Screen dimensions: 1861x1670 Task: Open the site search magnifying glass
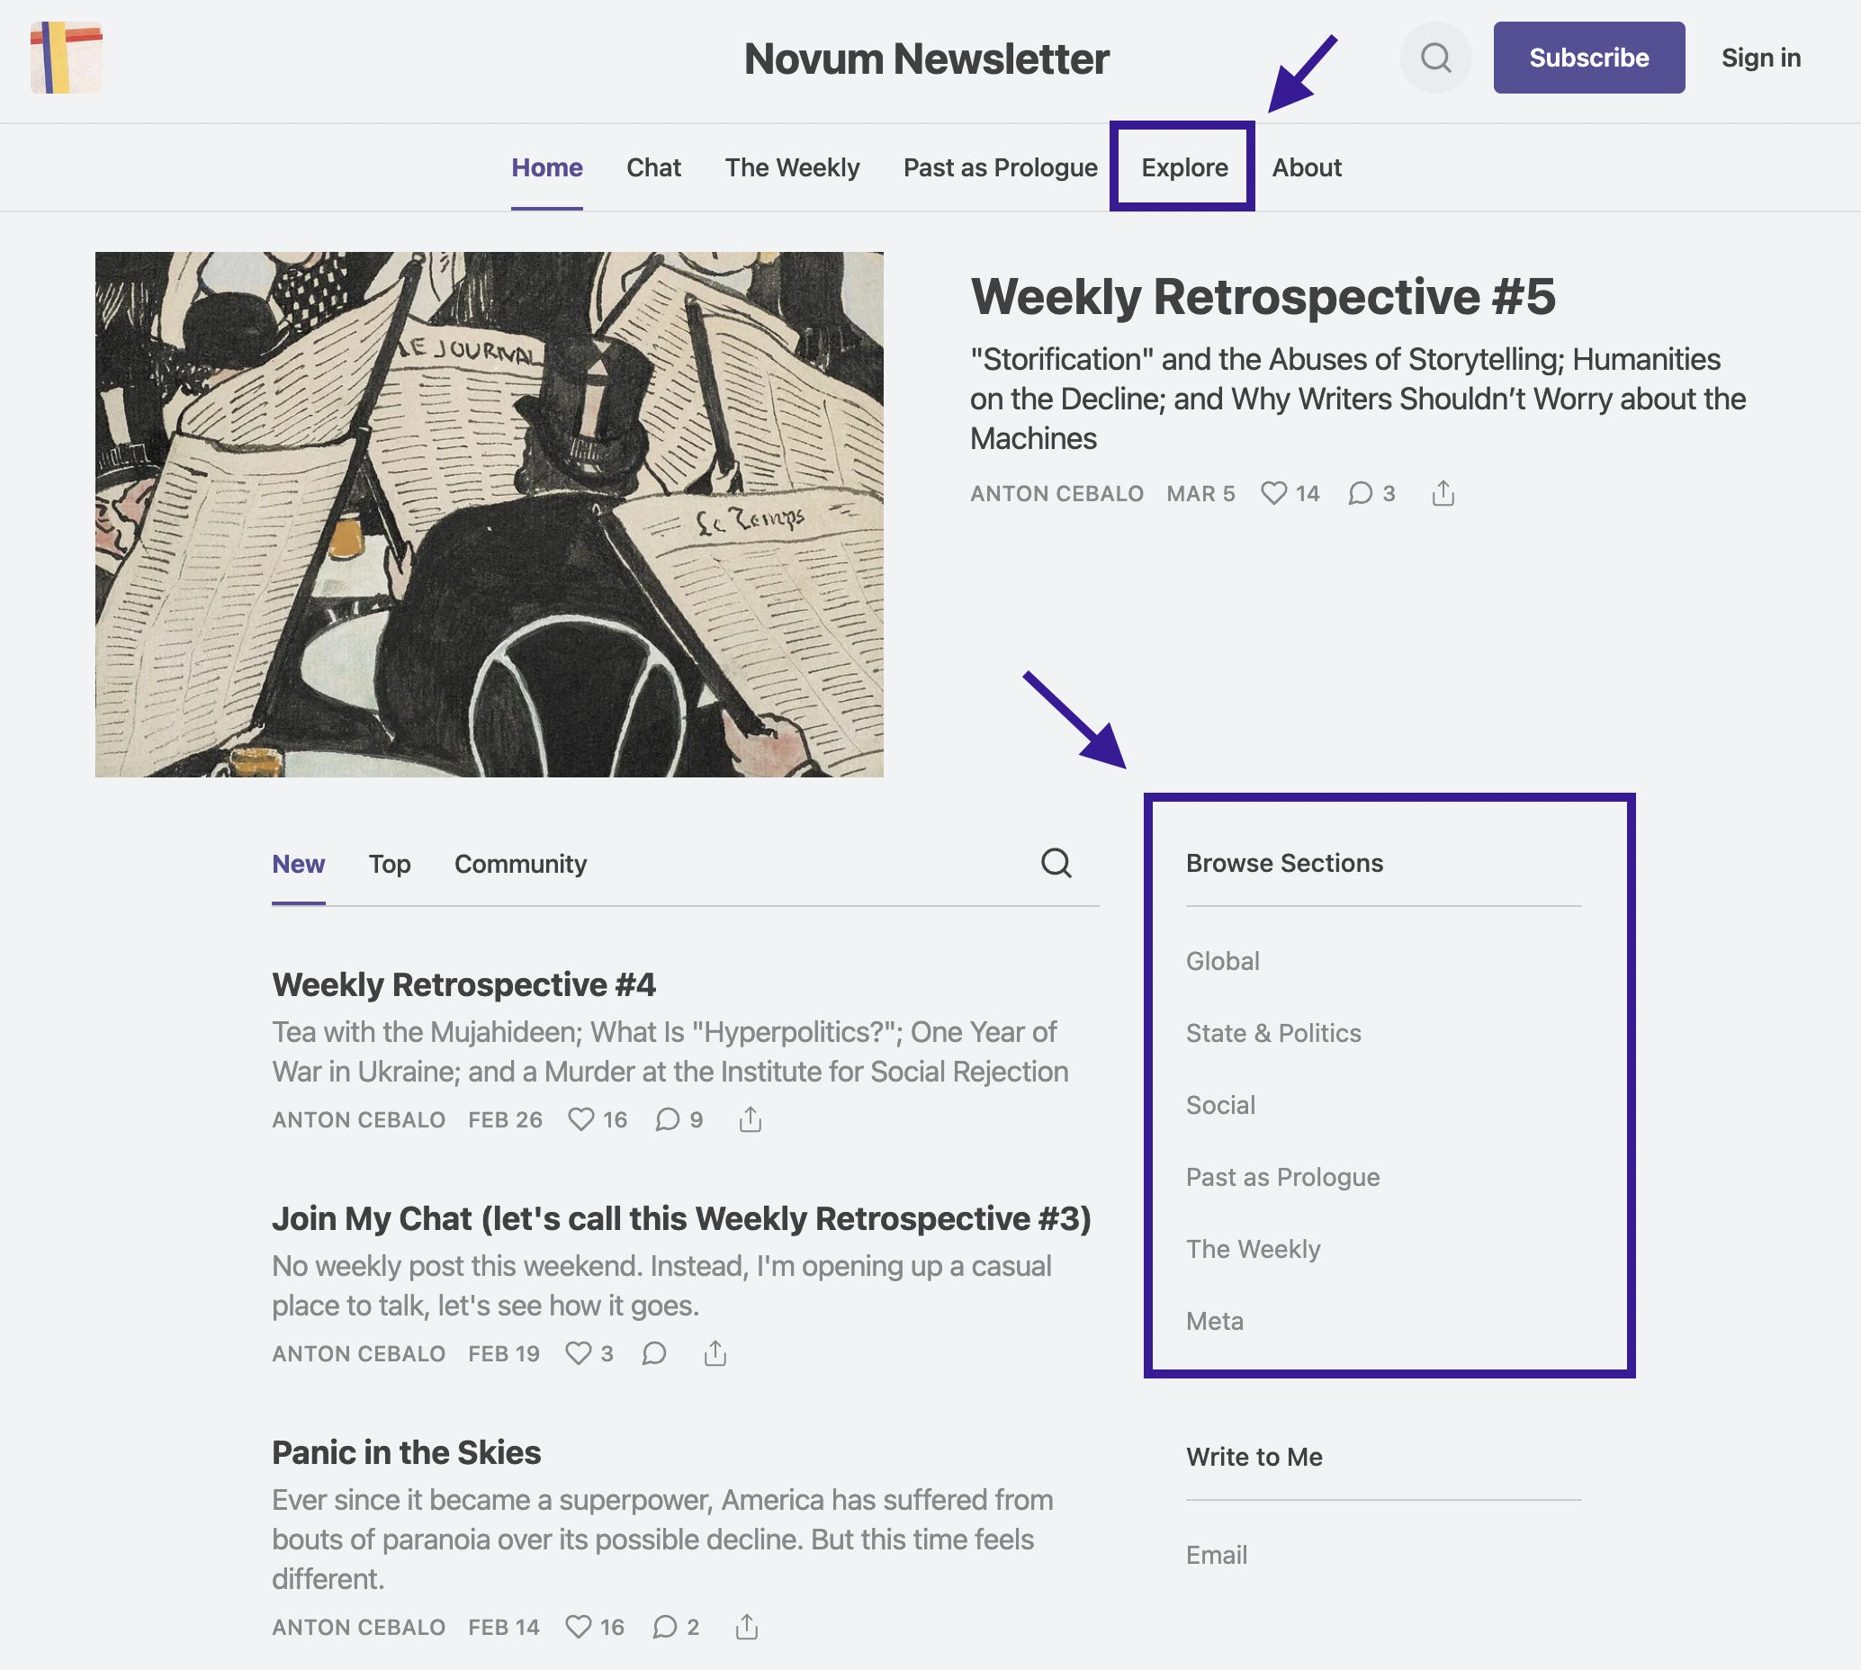1434,58
